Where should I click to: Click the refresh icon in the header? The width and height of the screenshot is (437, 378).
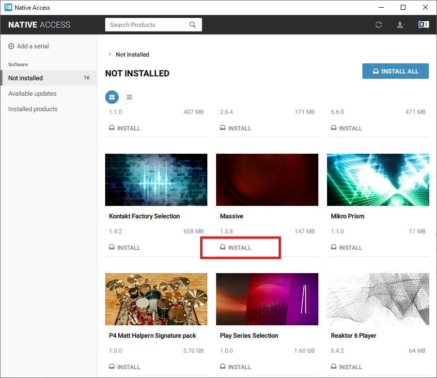click(378, 25)
